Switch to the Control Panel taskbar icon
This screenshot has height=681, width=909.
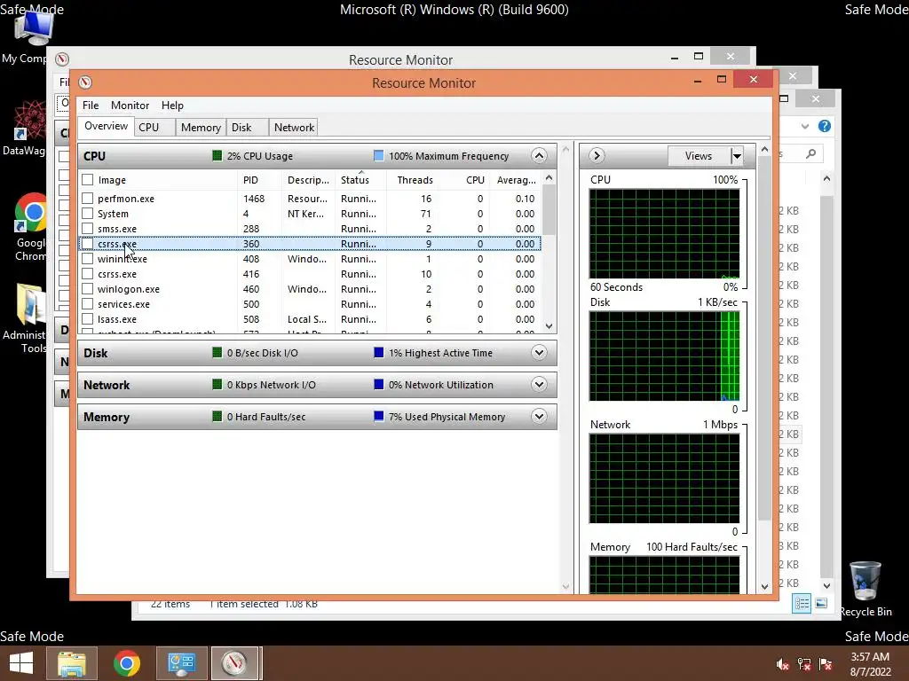pos(181,663)
